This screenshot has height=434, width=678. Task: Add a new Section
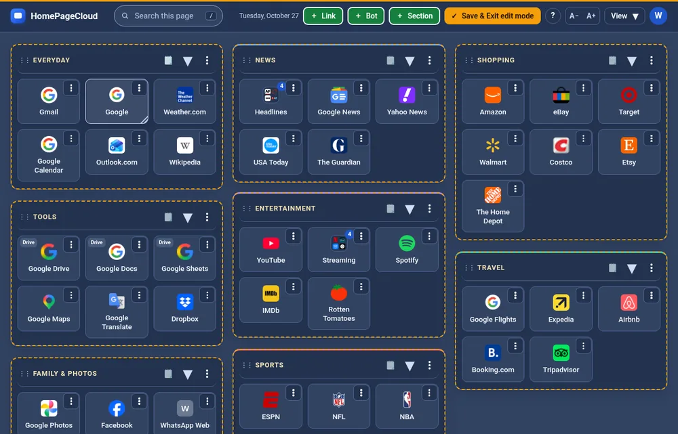[414, 16]
